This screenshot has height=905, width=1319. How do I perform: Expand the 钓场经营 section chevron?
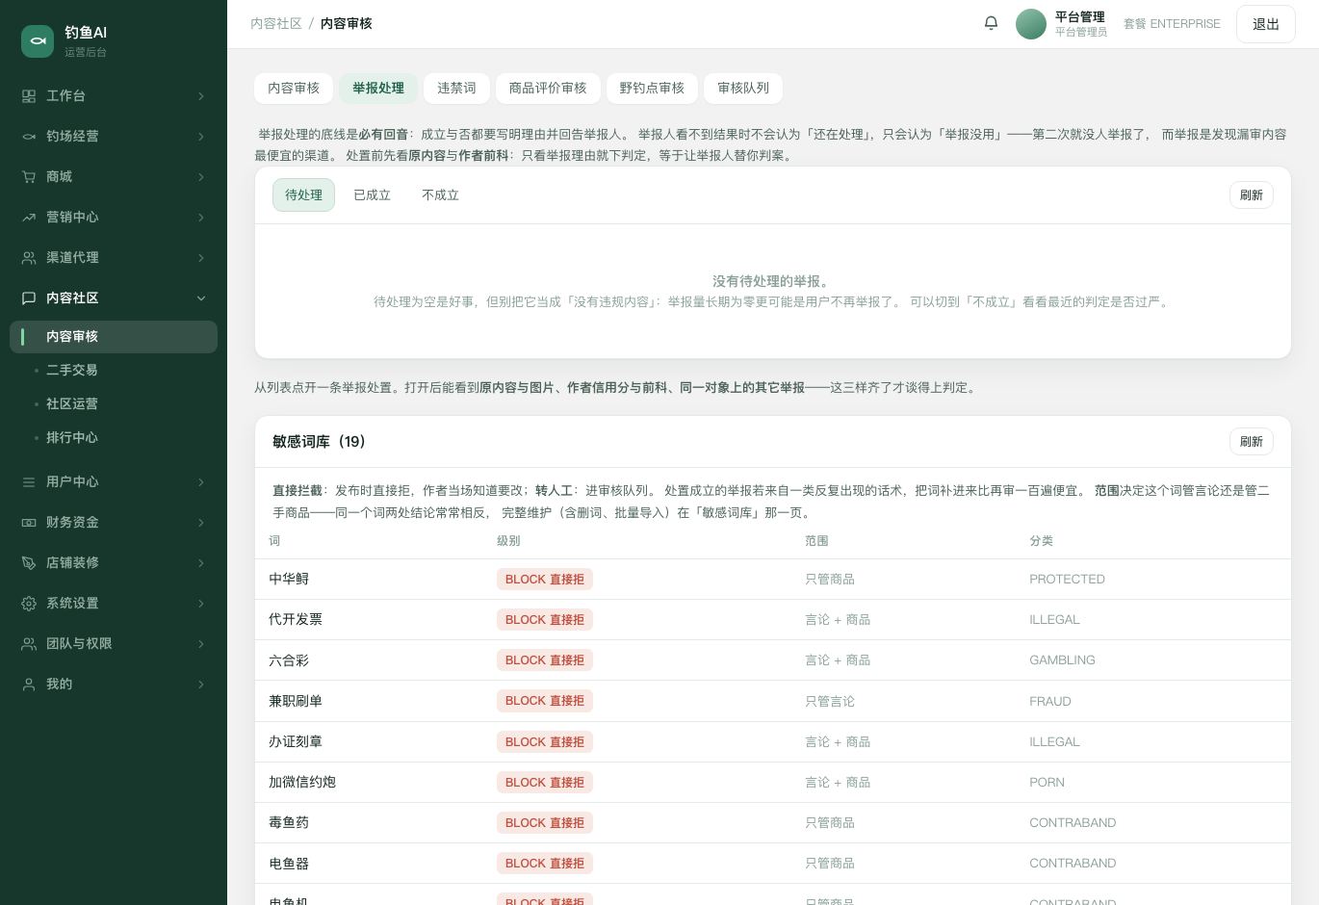point(201,137)
